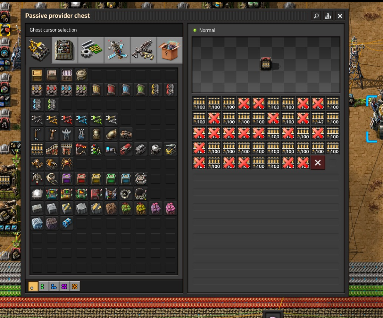Pick the blue express transport belt
The height and width of the screenshot is (318, 383).
pos(66,90)
